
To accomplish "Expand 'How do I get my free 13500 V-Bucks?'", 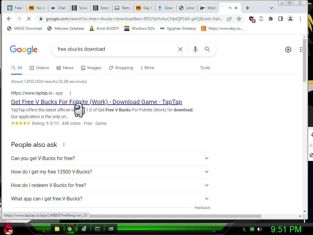I will point(111,172).
